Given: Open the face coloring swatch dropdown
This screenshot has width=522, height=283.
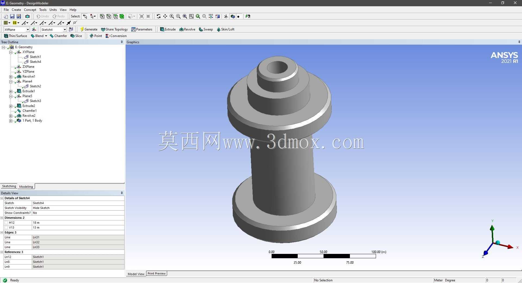Looking at the screenshot, I should (9, 23).
